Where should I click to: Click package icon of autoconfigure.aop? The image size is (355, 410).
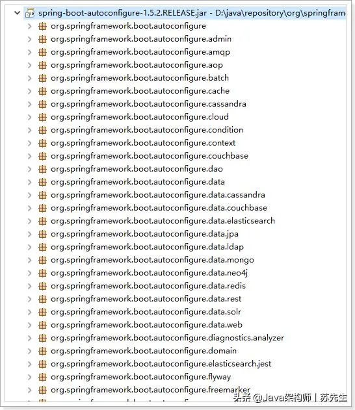point(42,65)
